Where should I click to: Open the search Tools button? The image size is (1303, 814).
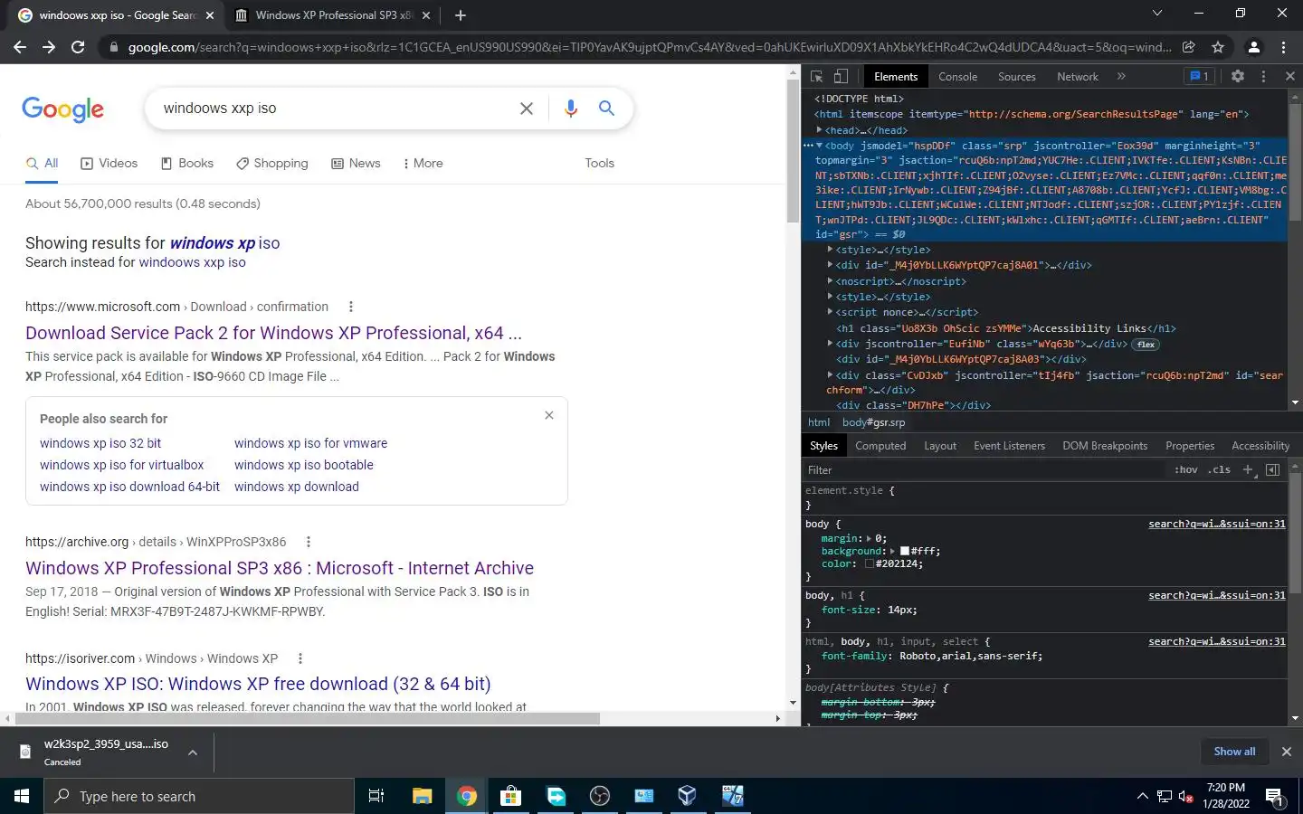click(599, 163)
